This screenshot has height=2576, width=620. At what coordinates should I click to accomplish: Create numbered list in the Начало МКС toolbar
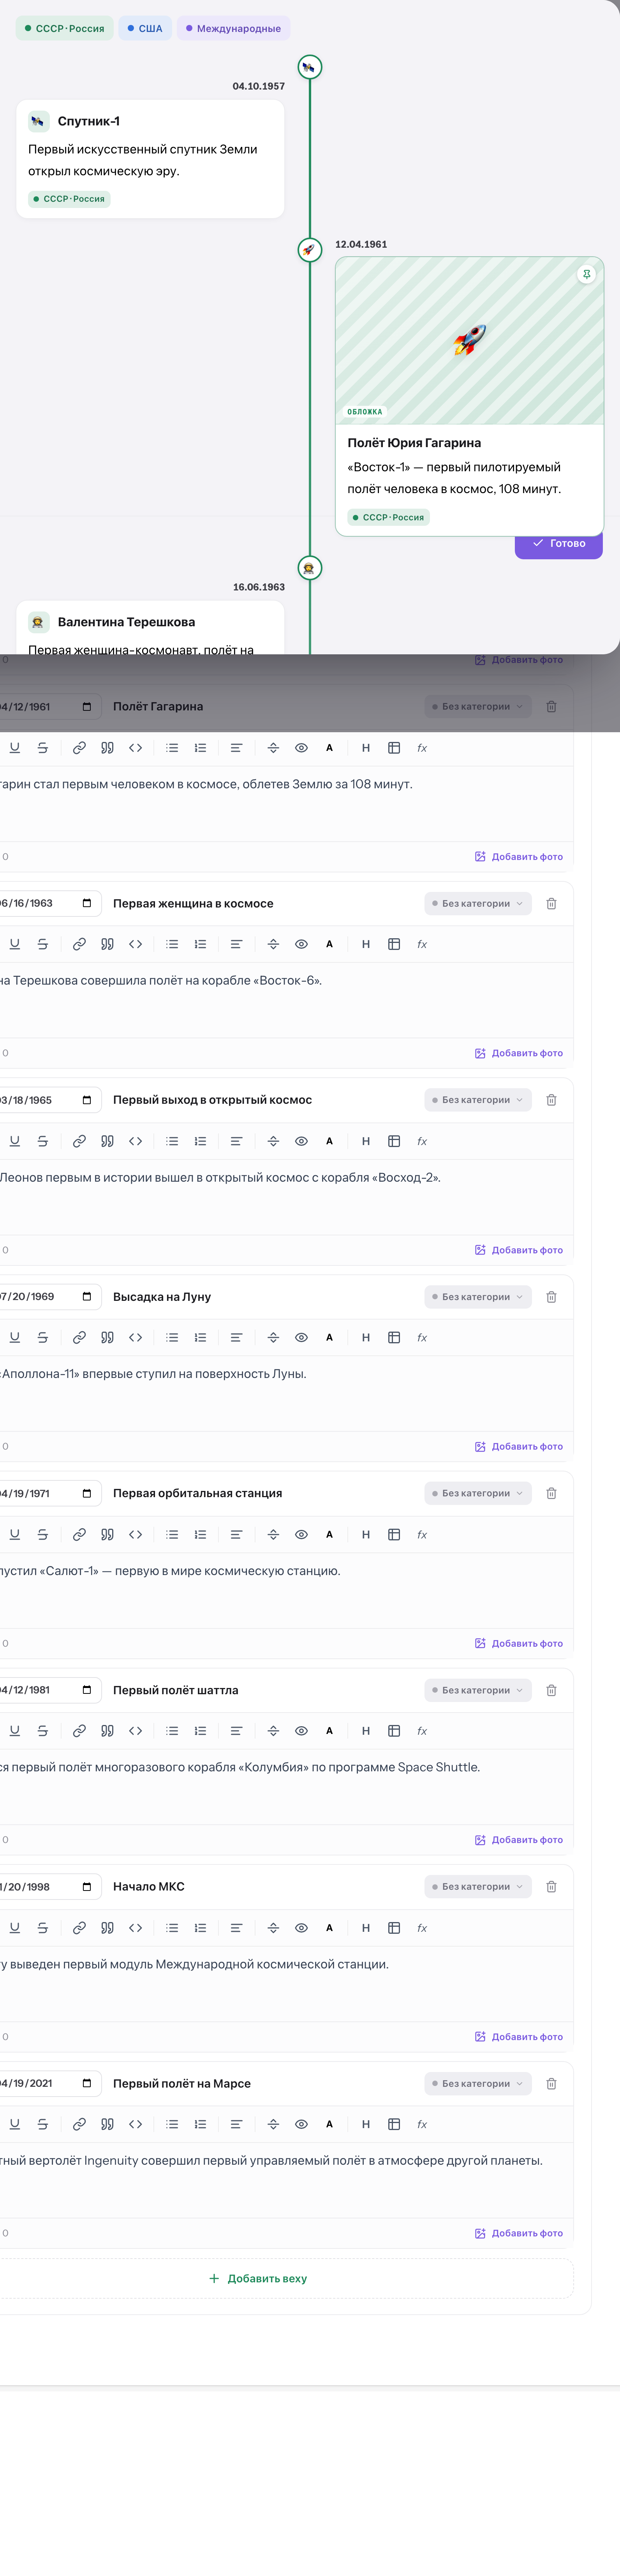pyautogui.click(x=200, y=1928)
